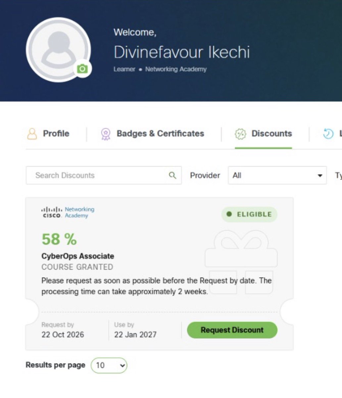This screenshot has height=398, width=342.
Task: Click the Welcome greeting text
Action: [135, 32]
